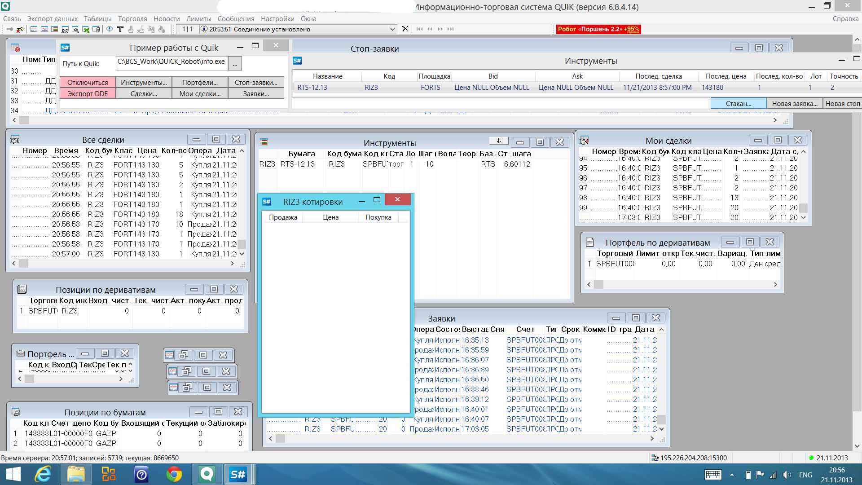Viewport: 862px width, 485px height.
Task: Click the vertical scrollbar thumb in Заявки window
Action: click(661, 420)
